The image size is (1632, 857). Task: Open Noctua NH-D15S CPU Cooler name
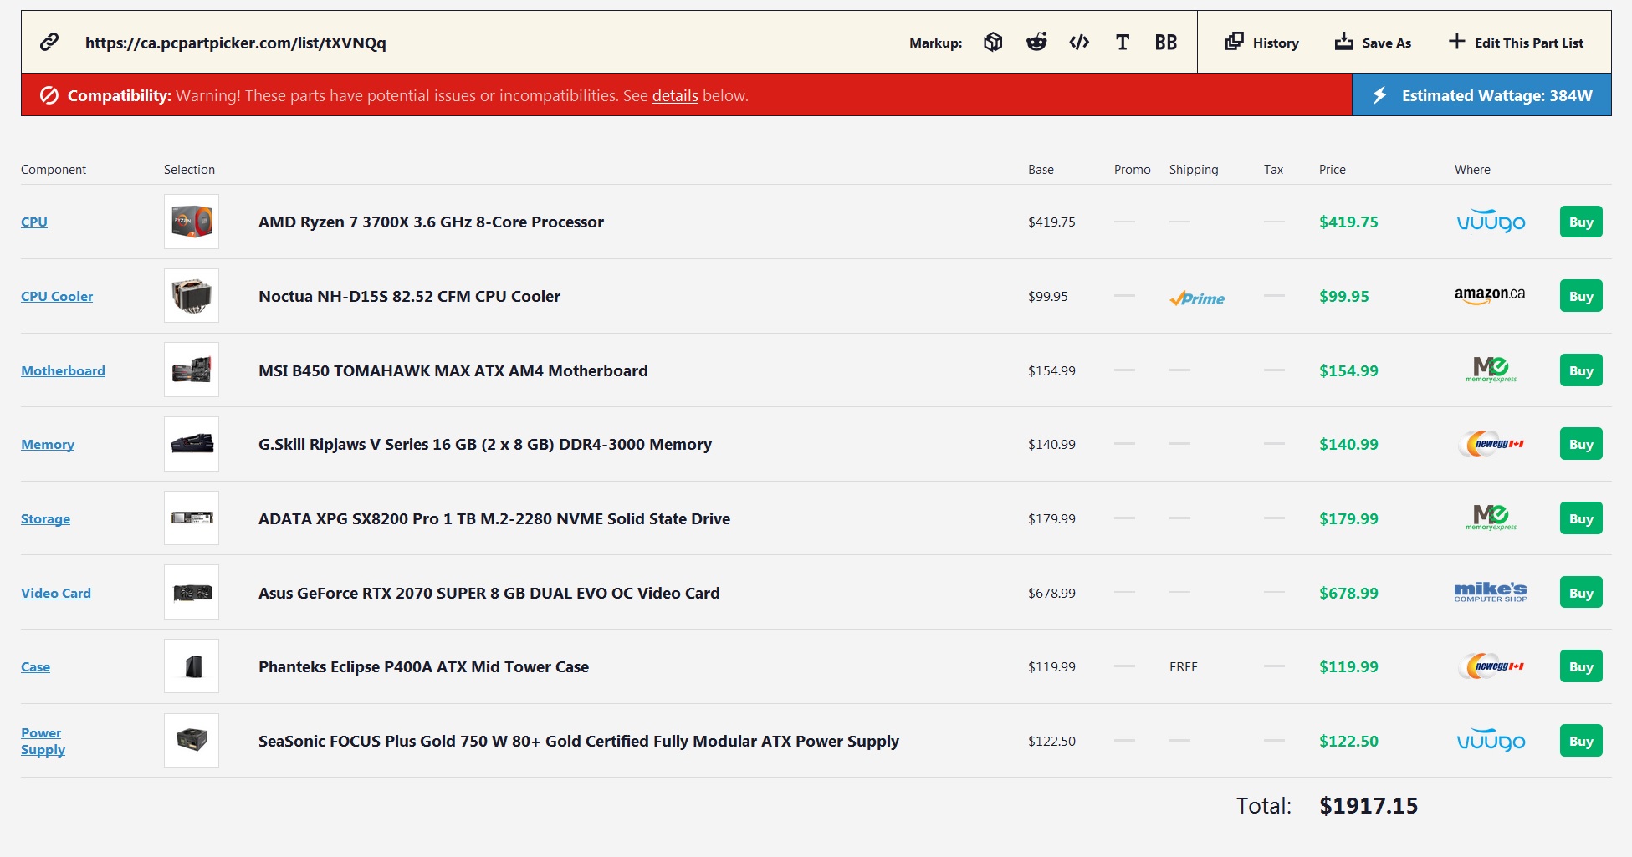tap(409, 296)
